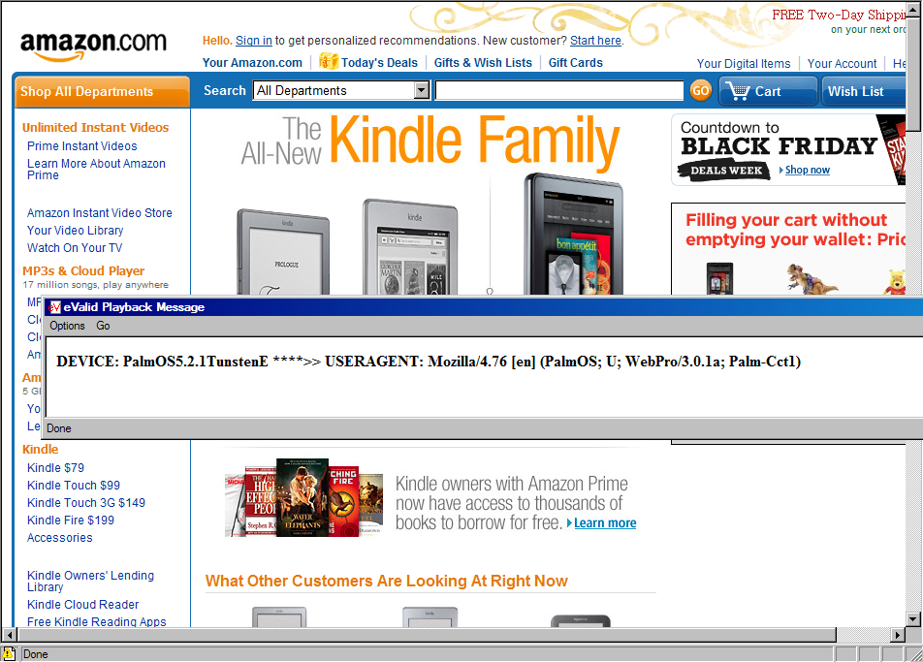Screen dimensions: 923x662
Task: Open the Go menu in the eValid window
Action: [x=103, y=326]
